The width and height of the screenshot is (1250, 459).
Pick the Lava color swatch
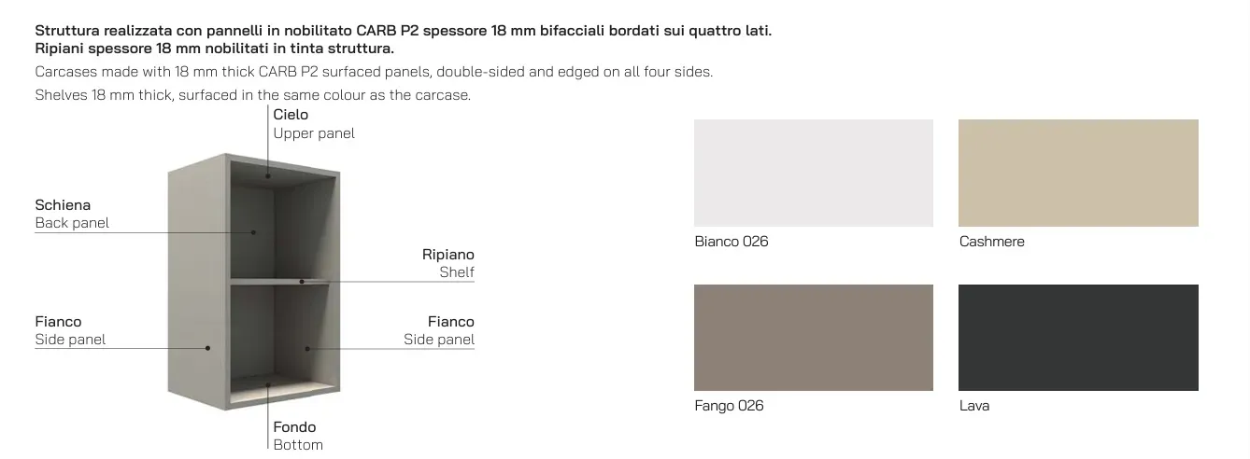[1078, 338]
